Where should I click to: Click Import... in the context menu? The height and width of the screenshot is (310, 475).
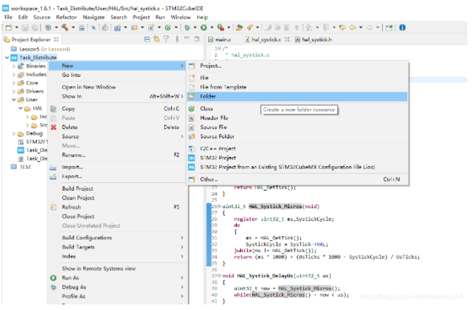pyautogui.click(x=117, y=167)
